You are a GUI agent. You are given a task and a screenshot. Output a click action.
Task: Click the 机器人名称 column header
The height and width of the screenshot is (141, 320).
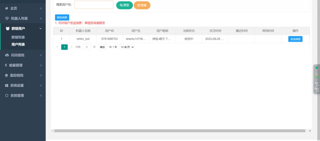click(x=83, y=31)
